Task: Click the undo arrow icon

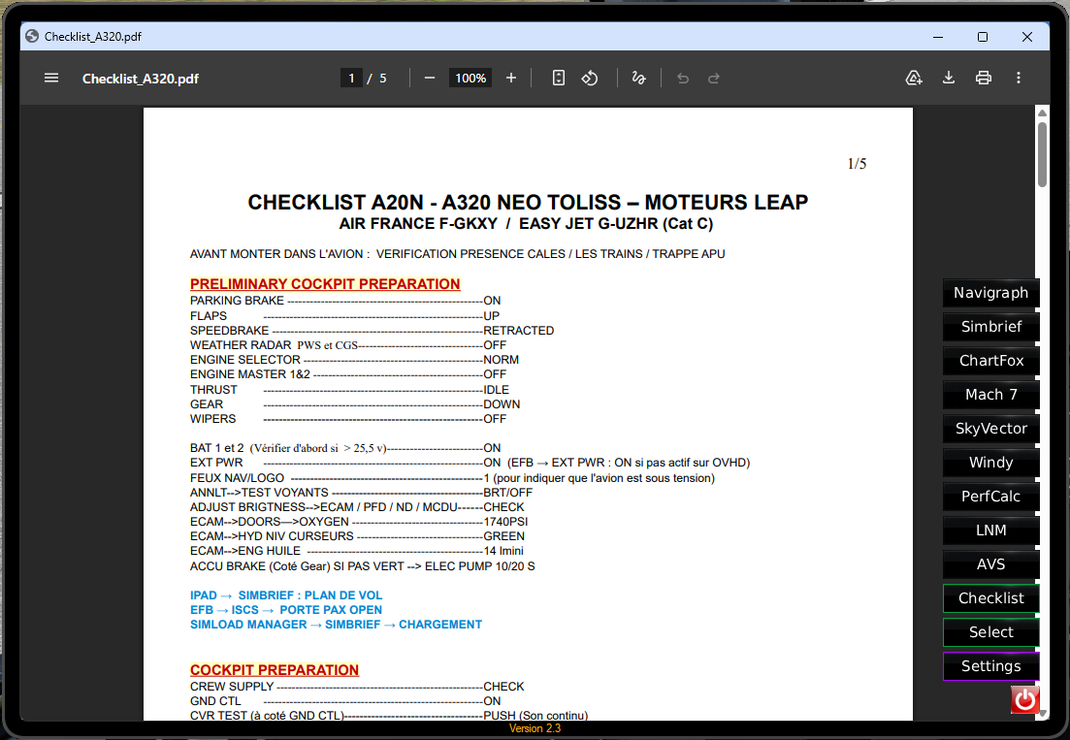Action: pos(682,79)
